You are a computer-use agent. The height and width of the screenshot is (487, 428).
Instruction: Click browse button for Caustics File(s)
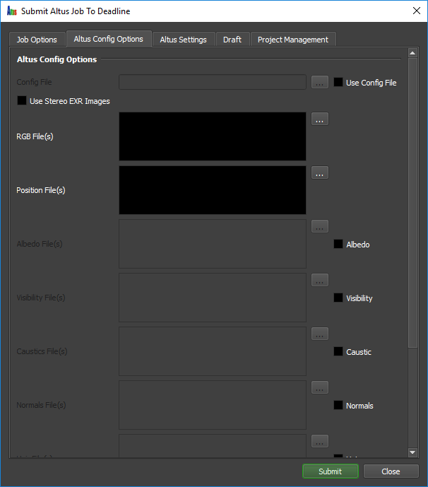click(320, 334)
